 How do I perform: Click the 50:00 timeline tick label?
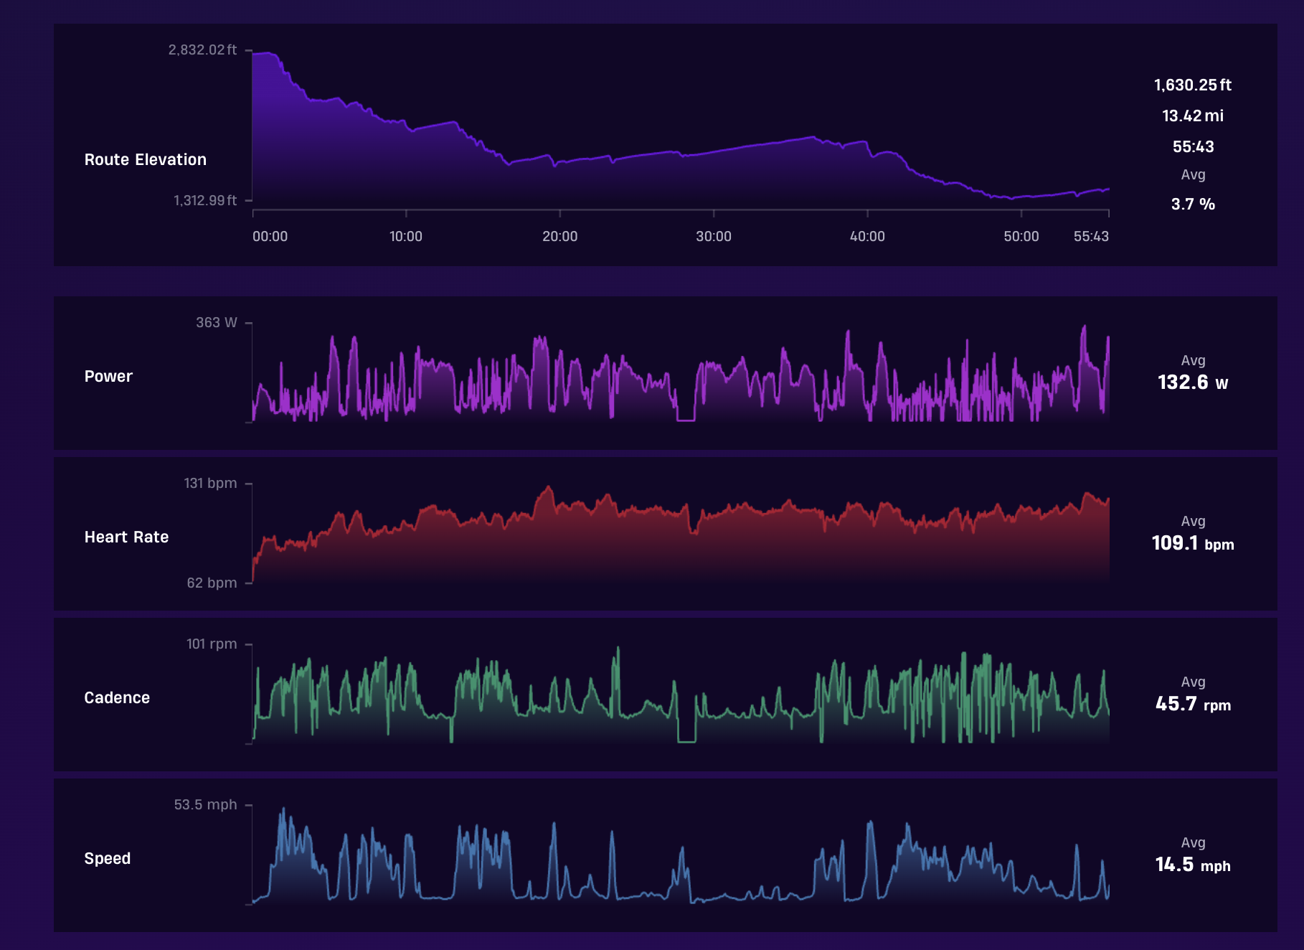tap(1021, 236)
